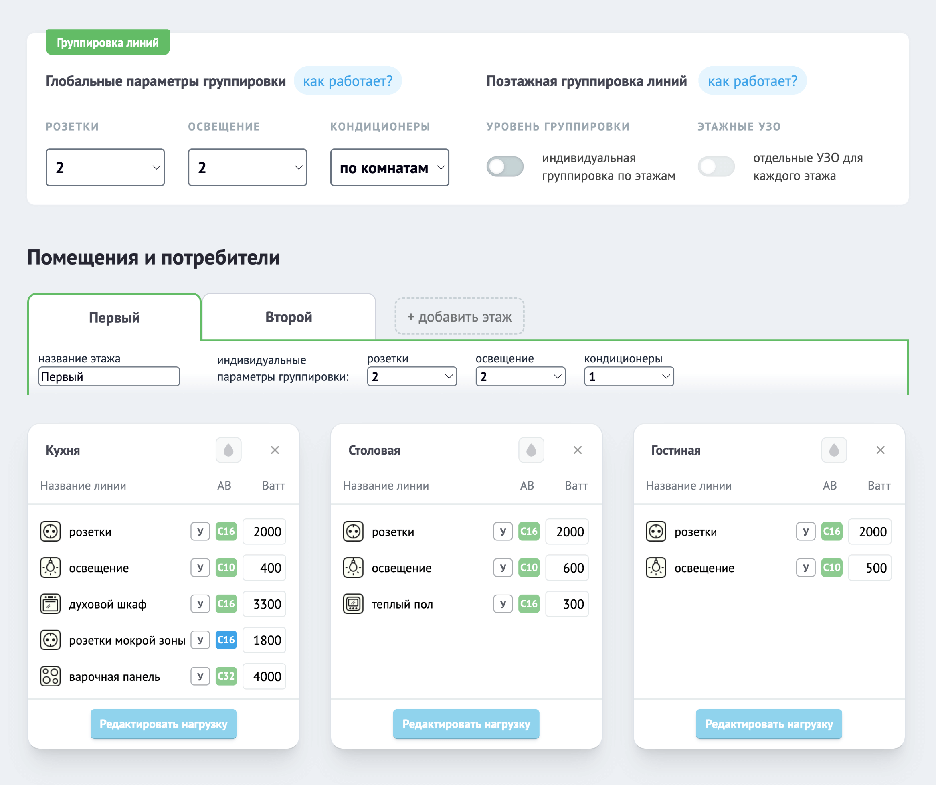936x785 pixels.
Task: Click blue C16 badge for розетки мокрой зоны
Action: point(226,640)
